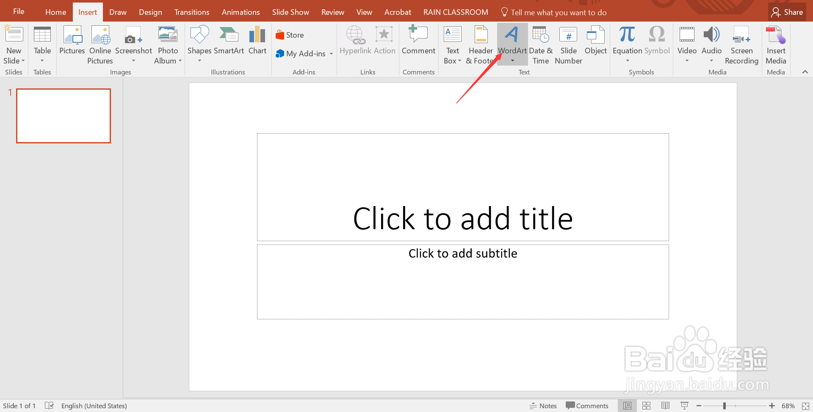Open Online Pictures search

point(100,45)
